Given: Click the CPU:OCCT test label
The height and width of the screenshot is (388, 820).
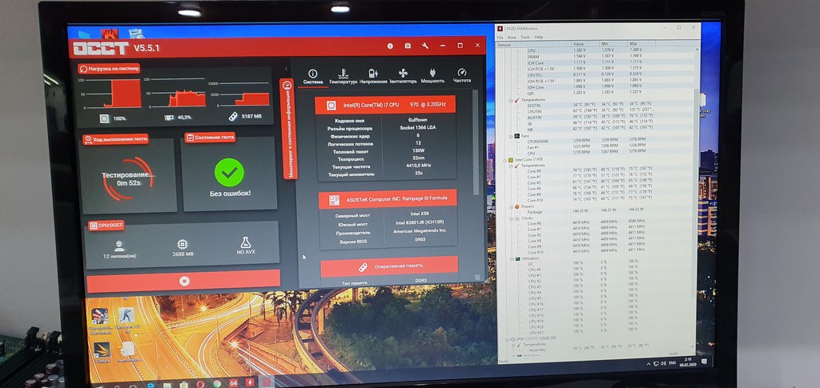Looking at the screenshot, I should (x=107, y=226).
